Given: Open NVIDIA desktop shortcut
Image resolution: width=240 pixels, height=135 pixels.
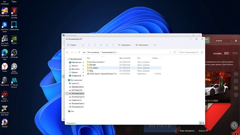Looking at the screenshot, I should 14,40.
